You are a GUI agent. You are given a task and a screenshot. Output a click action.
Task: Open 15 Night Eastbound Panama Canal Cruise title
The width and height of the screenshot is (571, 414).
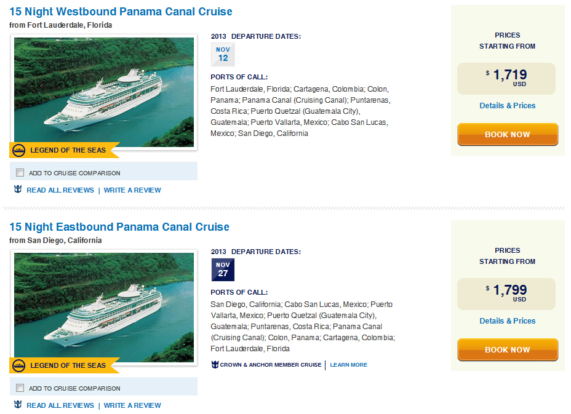pyautogui.click(x=119, y=227)
